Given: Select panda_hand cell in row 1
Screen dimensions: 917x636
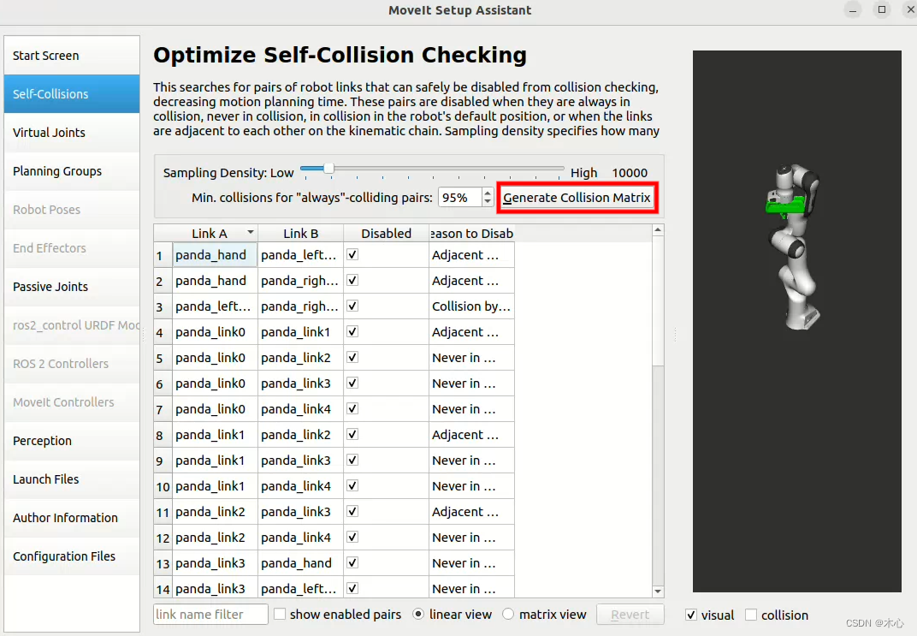Looking at the screenshot, I should coord(215,255).
